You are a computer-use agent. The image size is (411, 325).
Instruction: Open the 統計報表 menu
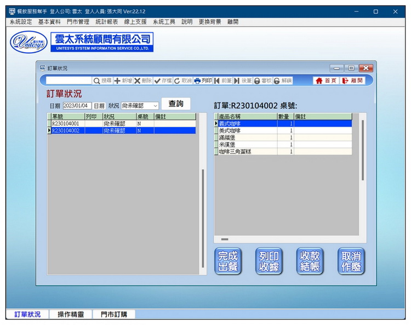click(106, 22)
